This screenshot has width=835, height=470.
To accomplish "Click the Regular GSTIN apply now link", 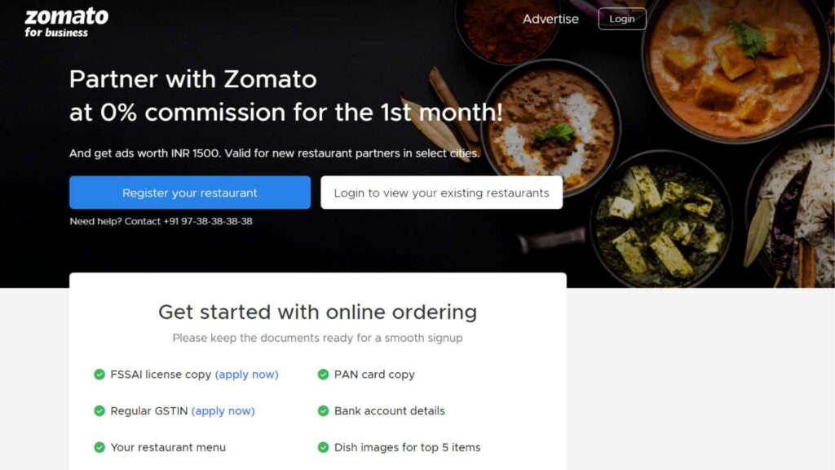I will (223, 411).
